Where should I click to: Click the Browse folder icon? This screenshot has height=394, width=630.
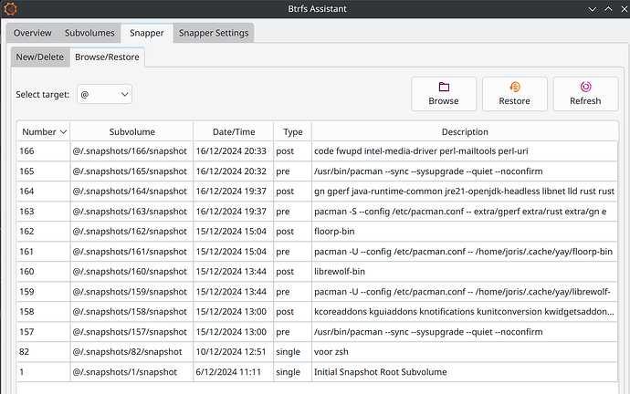point(444,87)
